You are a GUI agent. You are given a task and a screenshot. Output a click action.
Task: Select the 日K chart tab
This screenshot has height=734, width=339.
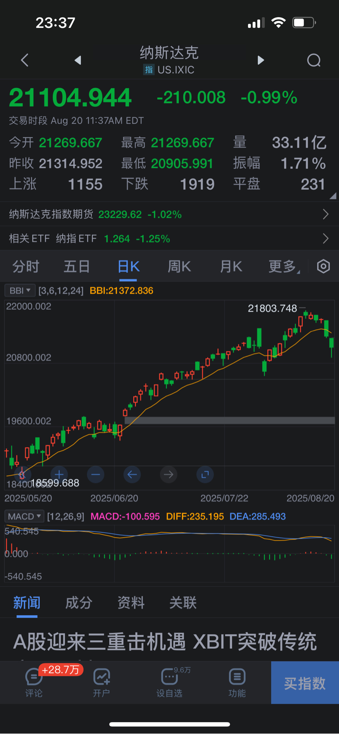coord(128,266)
